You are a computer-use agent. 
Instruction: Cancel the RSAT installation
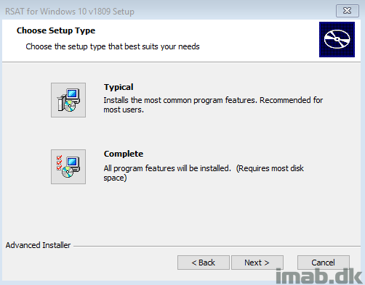(x=324, y=263)
